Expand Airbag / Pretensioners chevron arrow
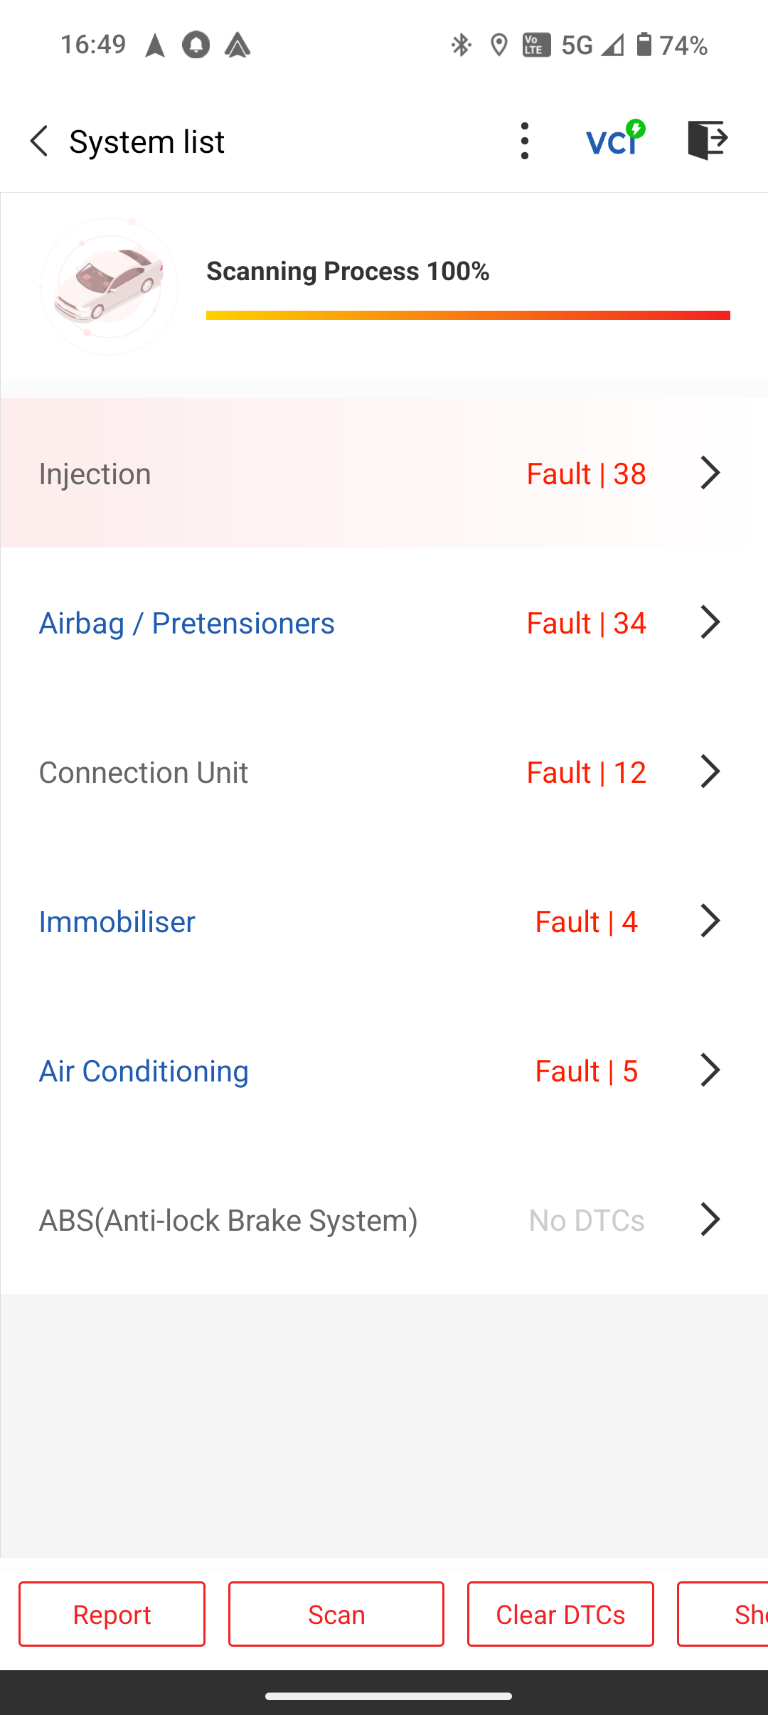The width and height of the screenshot is (768, 1715). pos(710,622)
